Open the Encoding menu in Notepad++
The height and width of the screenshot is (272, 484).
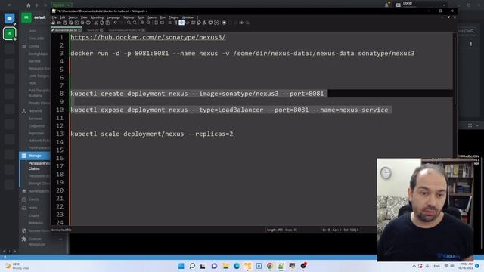pyautogui.click(x=97, y=17)
